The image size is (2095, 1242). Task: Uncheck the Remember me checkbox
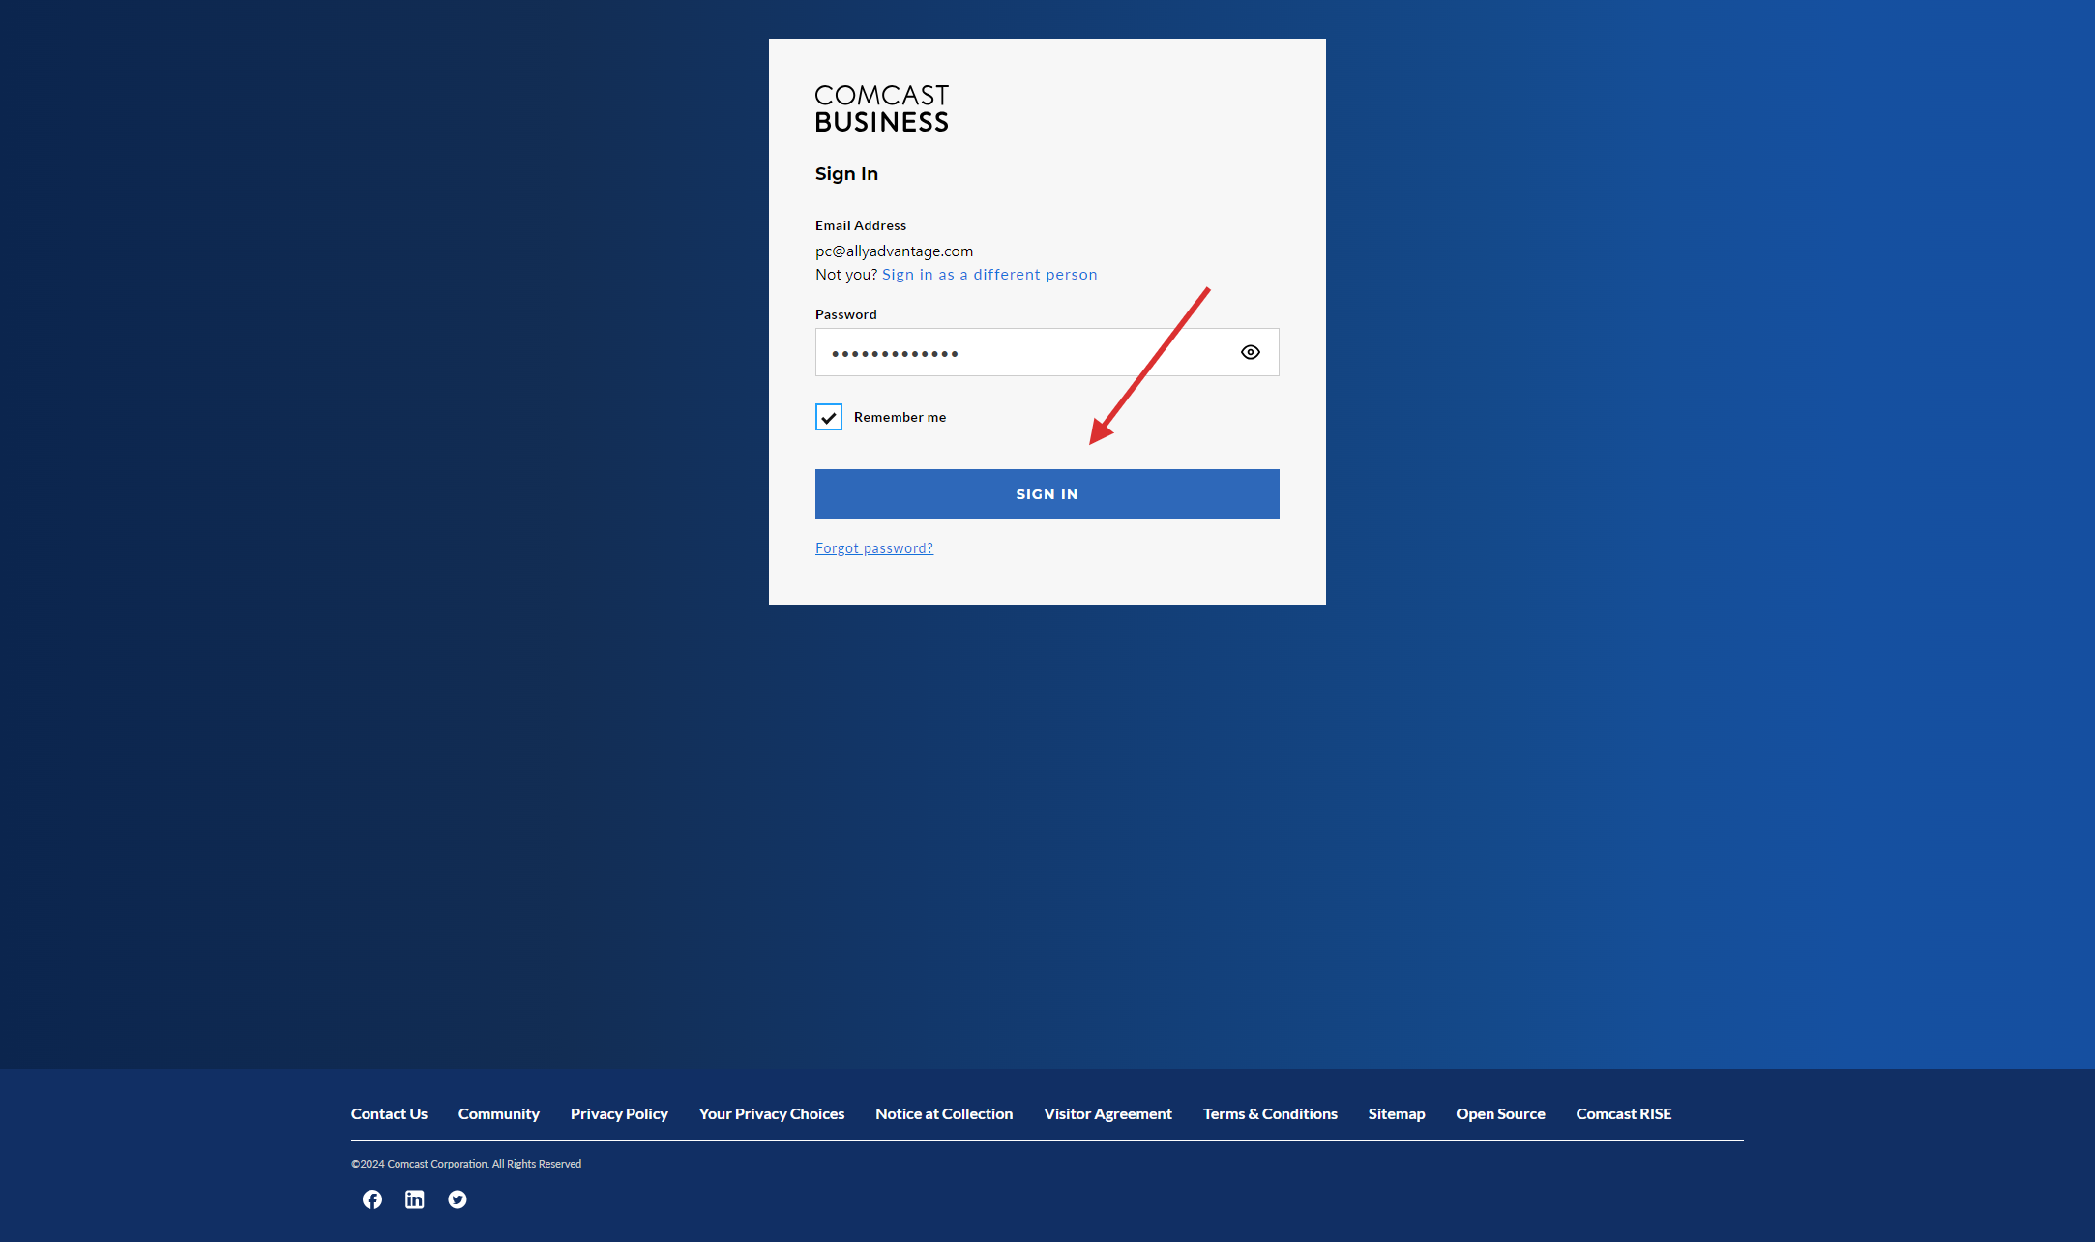click(829, 417)
